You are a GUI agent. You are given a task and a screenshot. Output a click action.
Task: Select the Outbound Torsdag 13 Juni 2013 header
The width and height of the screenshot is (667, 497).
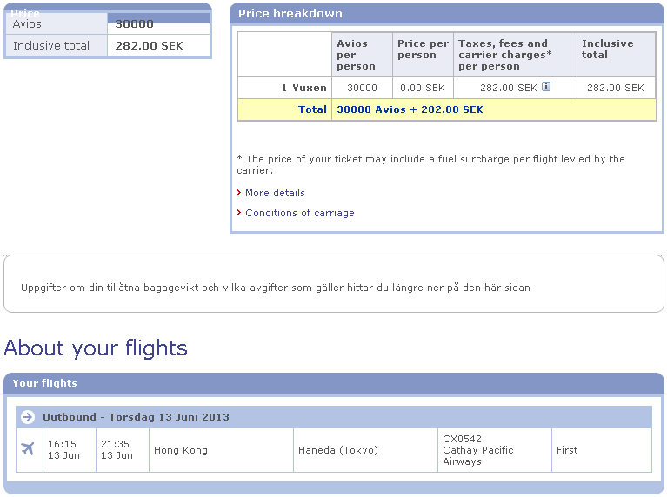click(x=137, y=417)
